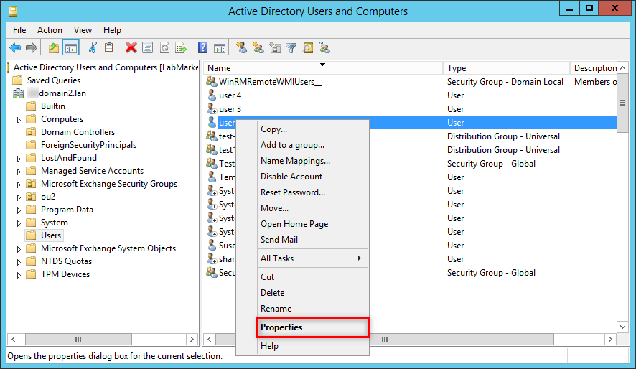
Task: Select the ForeignSecurityPrincipals tree item
Action: coord(88,145)
